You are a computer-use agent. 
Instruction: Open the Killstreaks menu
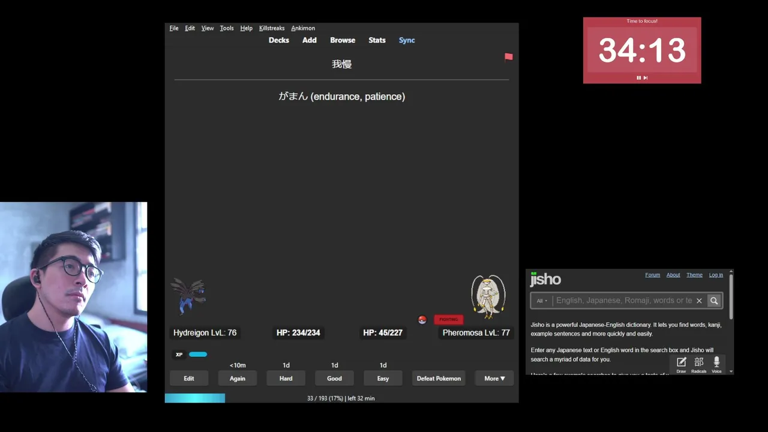(x=272, y=28)
